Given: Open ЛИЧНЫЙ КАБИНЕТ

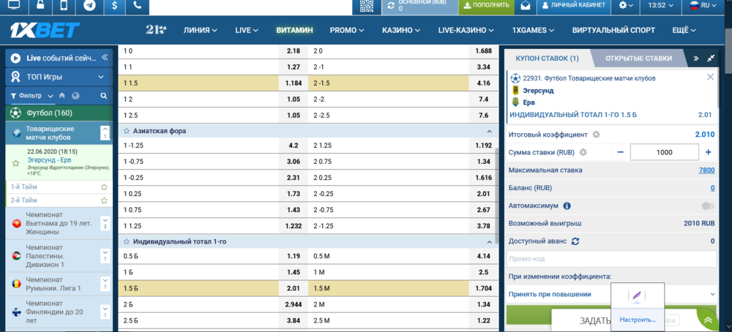Looking at the screenshot, I should click(x=574, y=6).
